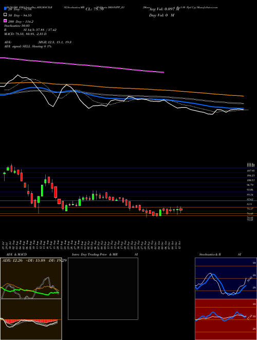Select the '20 Day = 79.98' label
257x340 pixels.
(20, 9)
